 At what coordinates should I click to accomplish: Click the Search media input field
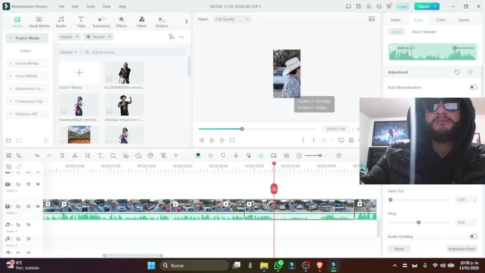pos(134,52)
